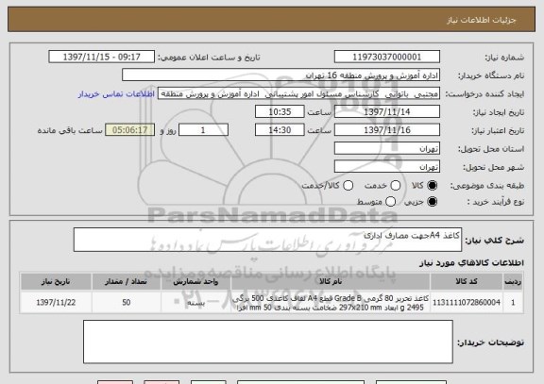Click the buyer notes text area
Screen dimensions: 544x384
(x=268, y=342)
